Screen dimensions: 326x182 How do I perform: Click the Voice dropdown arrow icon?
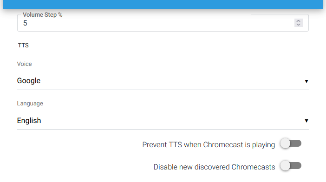[306, 81]
